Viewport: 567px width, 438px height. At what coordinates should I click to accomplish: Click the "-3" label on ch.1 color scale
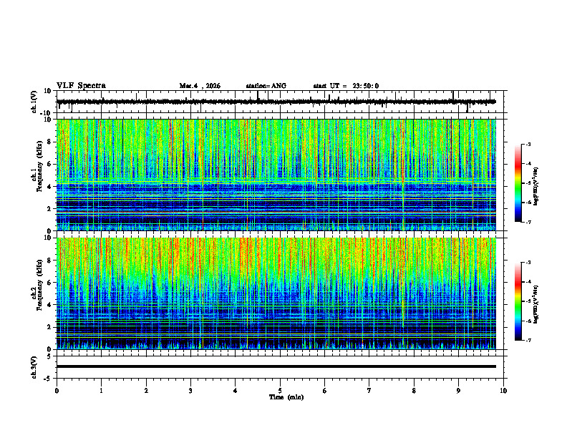click(528, 144)
